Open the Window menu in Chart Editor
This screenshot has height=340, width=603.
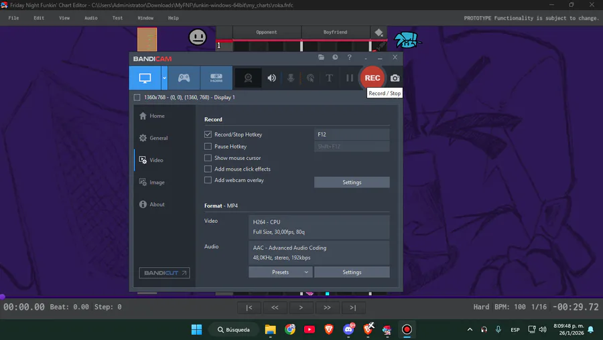145,18
